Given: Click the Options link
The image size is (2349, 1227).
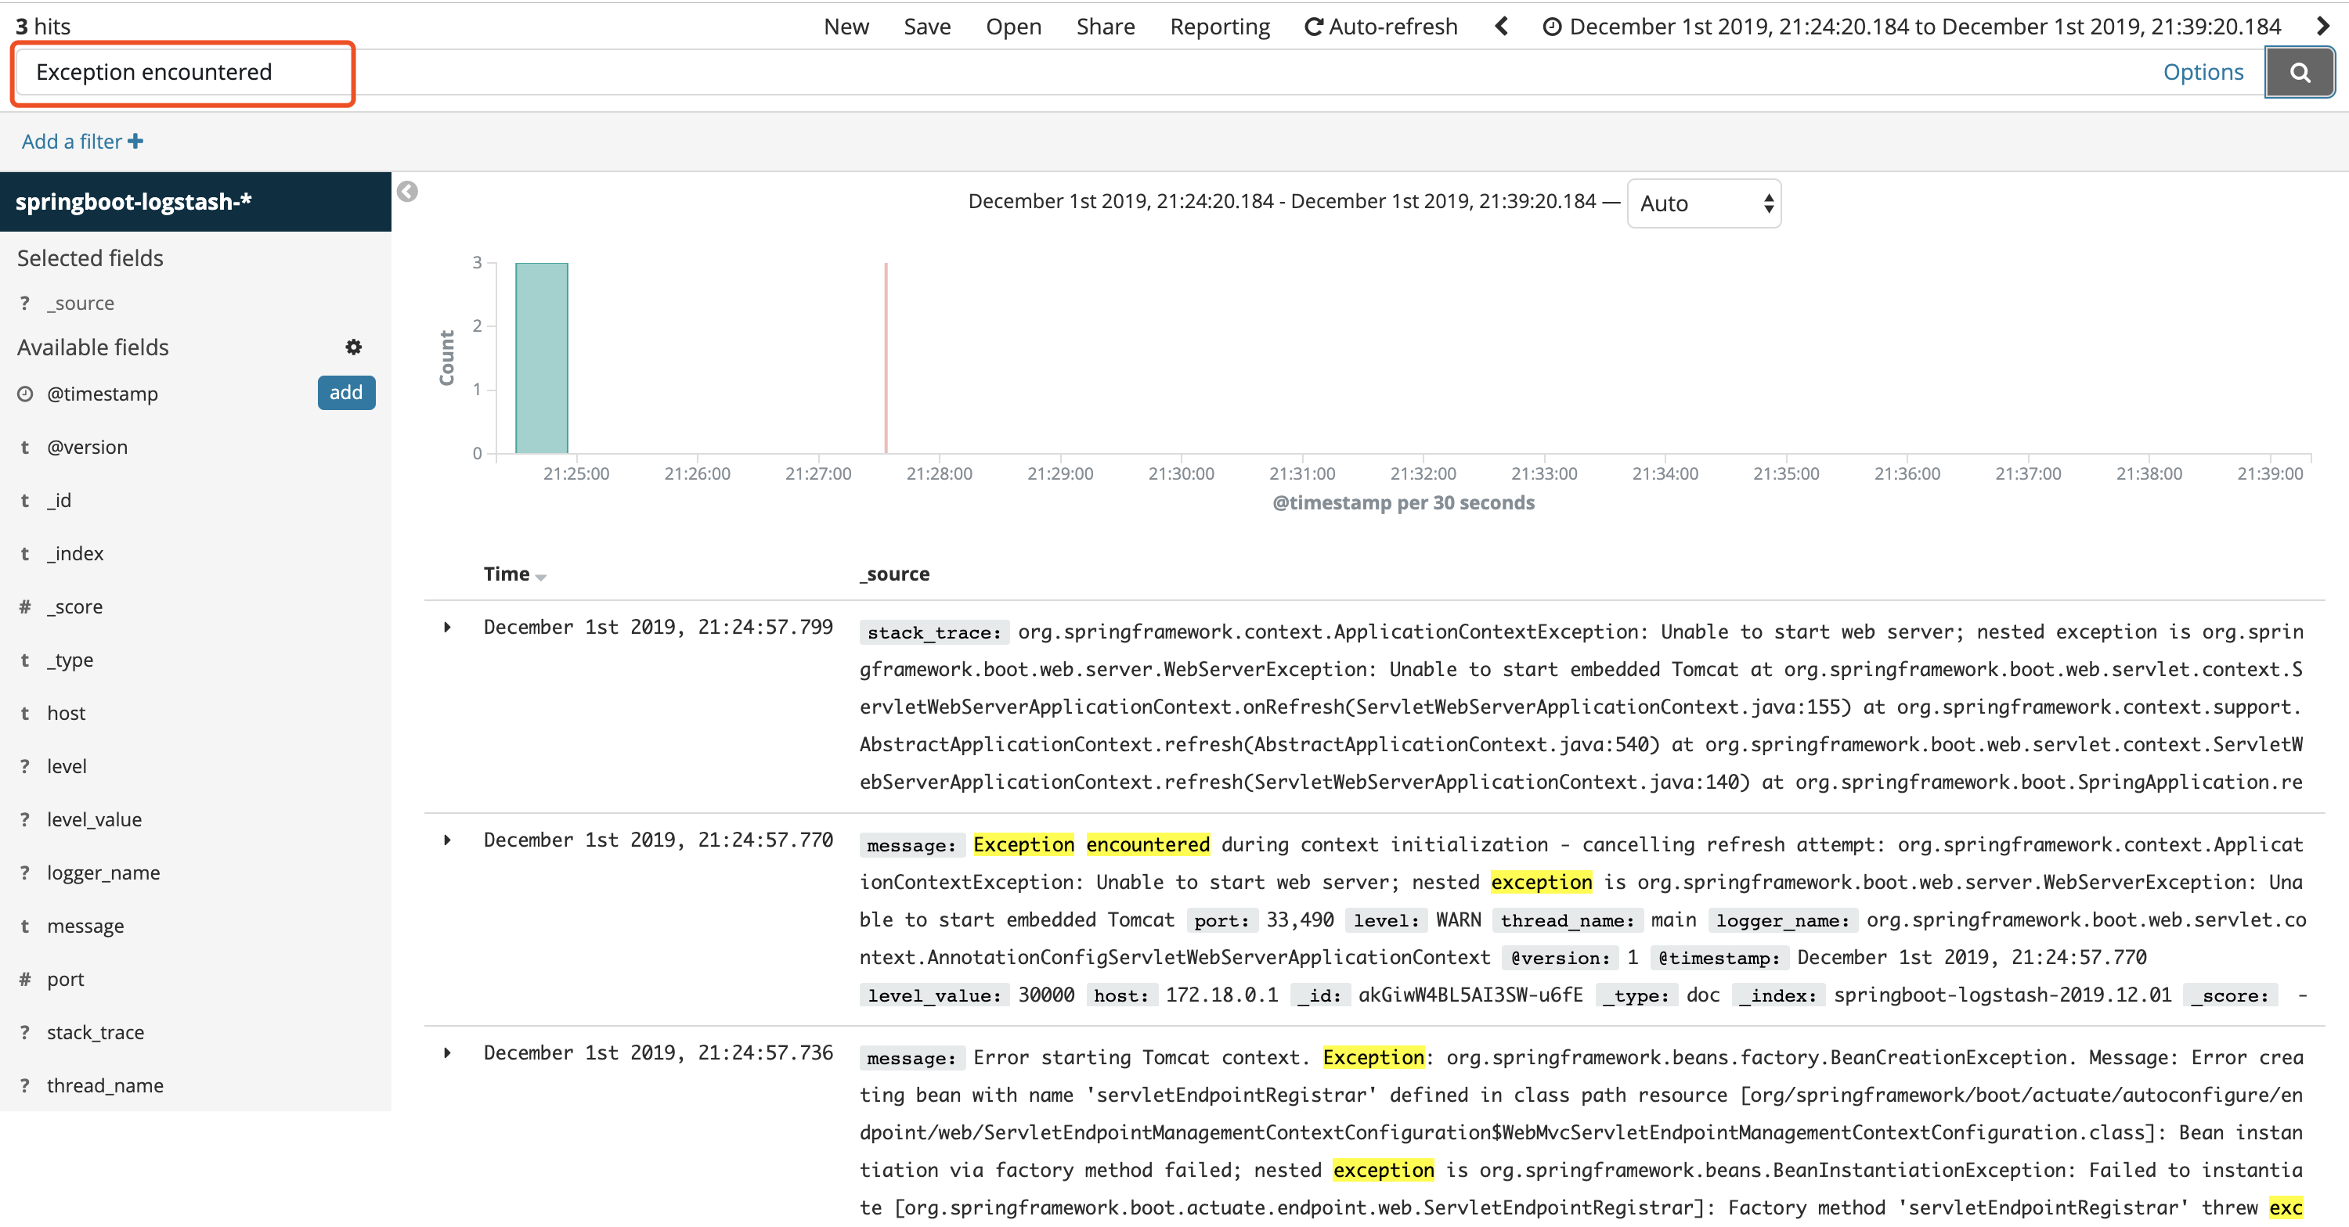Looking at the screenshot, I should coord(2202,72).
